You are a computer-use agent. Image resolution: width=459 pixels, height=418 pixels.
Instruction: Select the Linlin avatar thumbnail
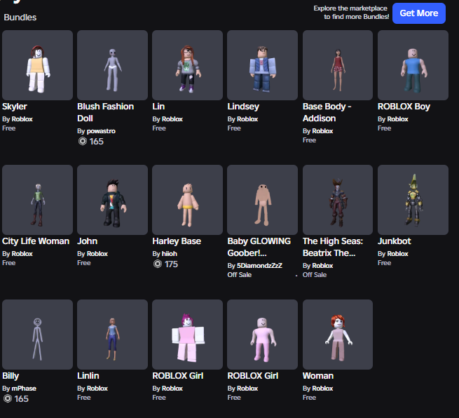point(112,335)
